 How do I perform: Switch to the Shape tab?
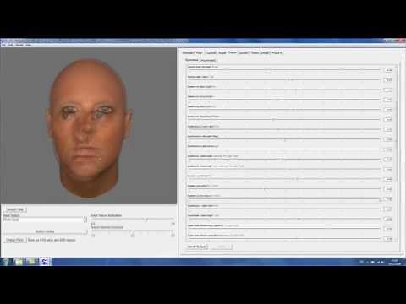tap(222, 53)
